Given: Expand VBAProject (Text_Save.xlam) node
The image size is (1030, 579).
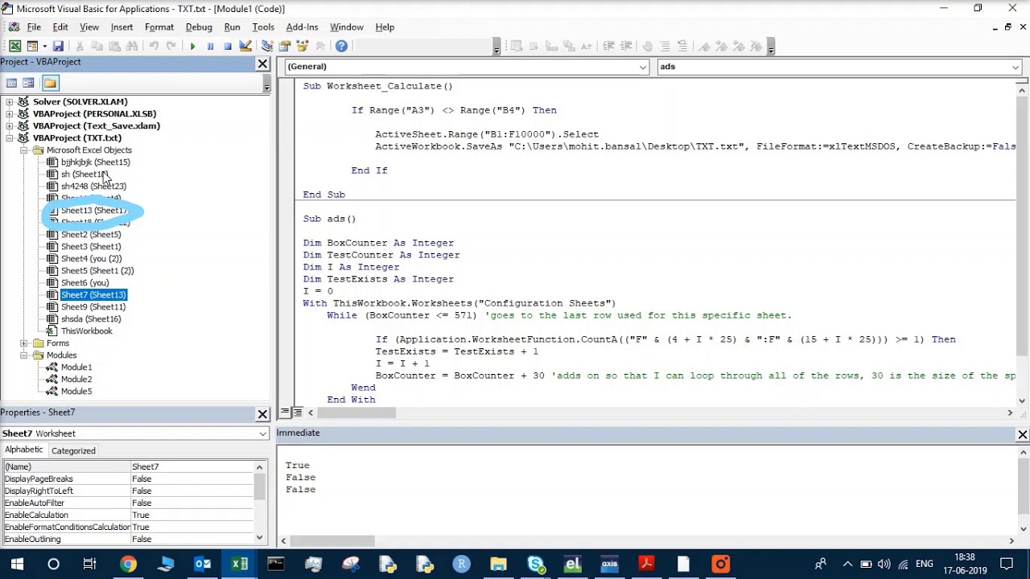Looking at the screenshot, I should [x=10, y=125].
